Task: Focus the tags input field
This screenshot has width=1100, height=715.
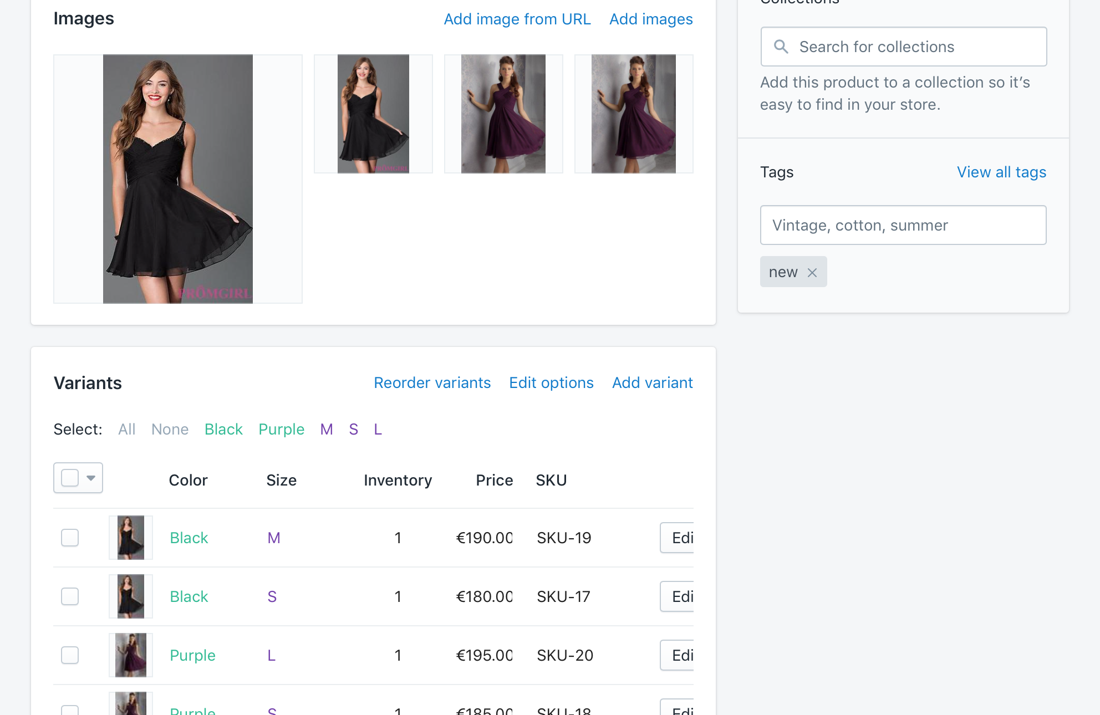Action: (x=903, y=225)
